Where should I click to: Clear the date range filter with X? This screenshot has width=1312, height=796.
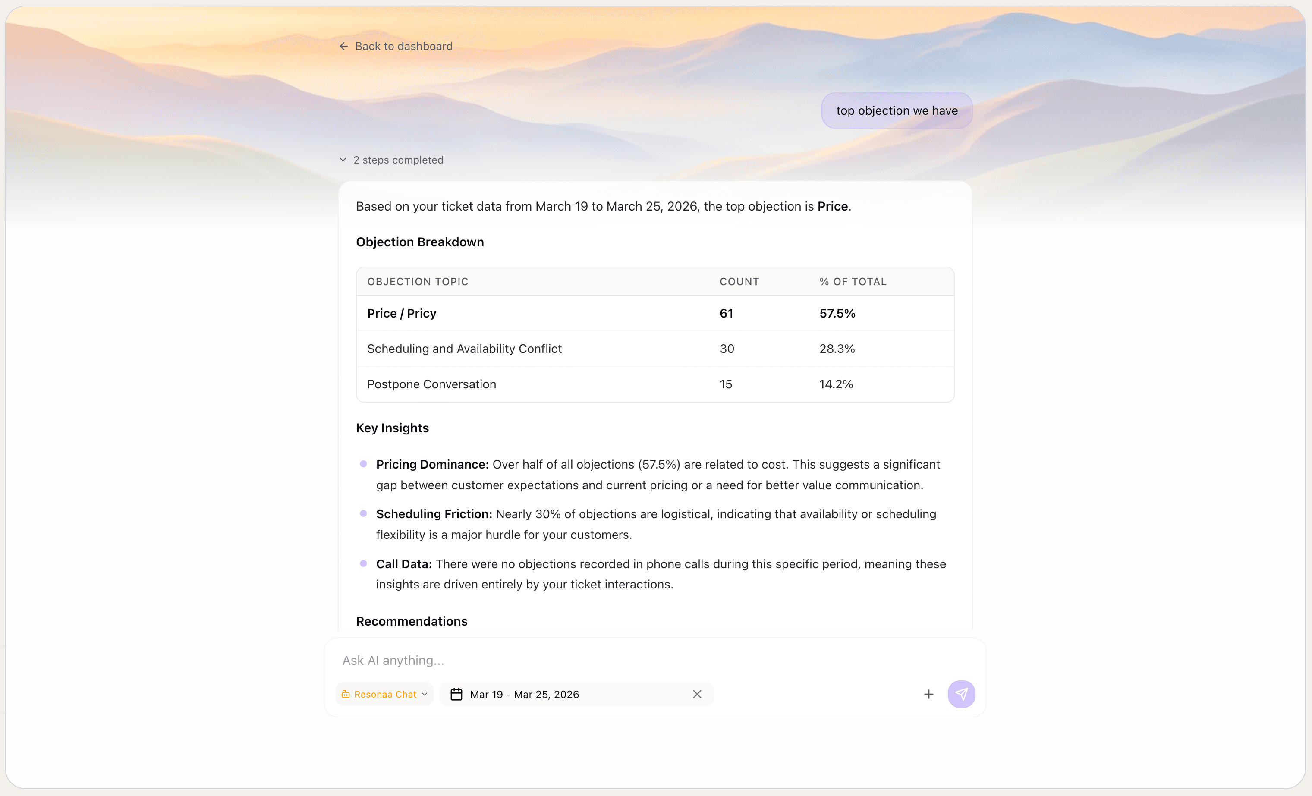pos(697,694)
